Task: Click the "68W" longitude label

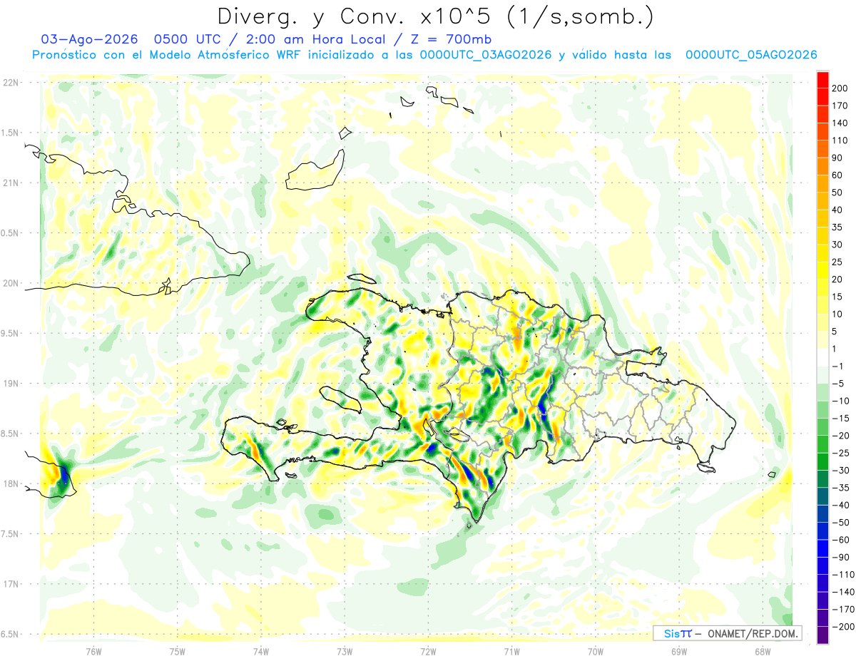Action: pos(763,650)
